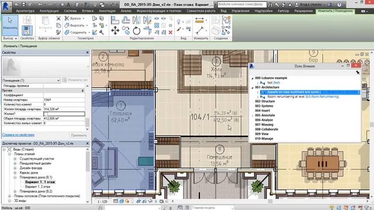Screen dimensions: 374x210
Task: Click the Undo arrow in quick access toolbar
Action: (40, 5)
